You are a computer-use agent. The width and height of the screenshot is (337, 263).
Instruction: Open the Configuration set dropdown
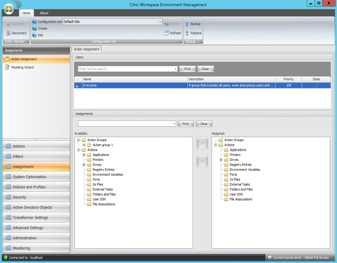coord(160,21)
